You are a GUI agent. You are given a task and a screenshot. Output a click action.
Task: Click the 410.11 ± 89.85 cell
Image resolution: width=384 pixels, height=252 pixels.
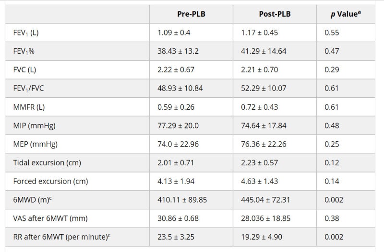pos(182,200)
